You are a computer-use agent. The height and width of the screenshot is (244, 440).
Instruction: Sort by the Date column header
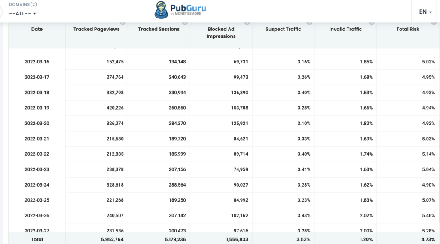click(37, 29)
